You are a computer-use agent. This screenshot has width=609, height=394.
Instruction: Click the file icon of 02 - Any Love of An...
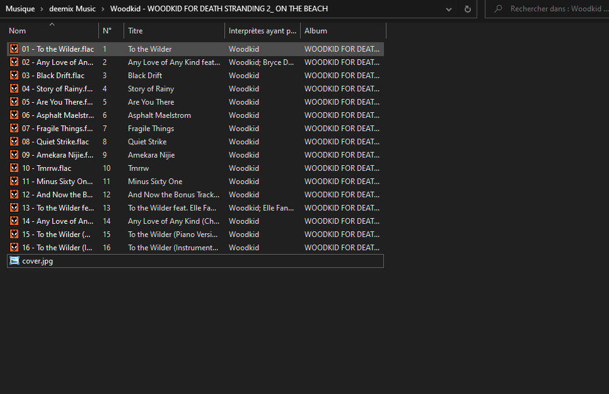tap(14, 62)
